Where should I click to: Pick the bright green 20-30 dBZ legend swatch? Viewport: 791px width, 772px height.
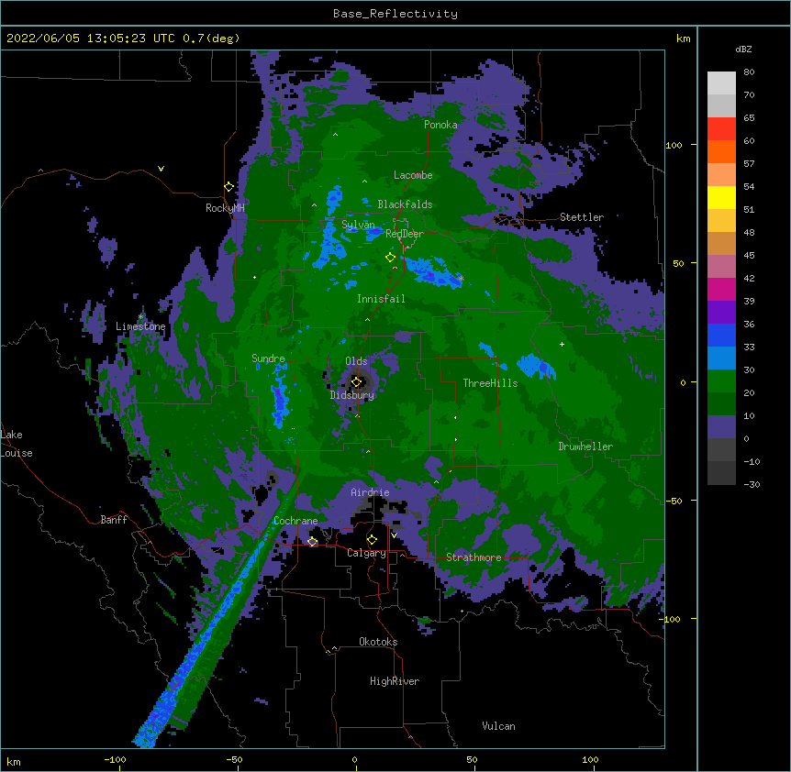(x=721, y=381)
